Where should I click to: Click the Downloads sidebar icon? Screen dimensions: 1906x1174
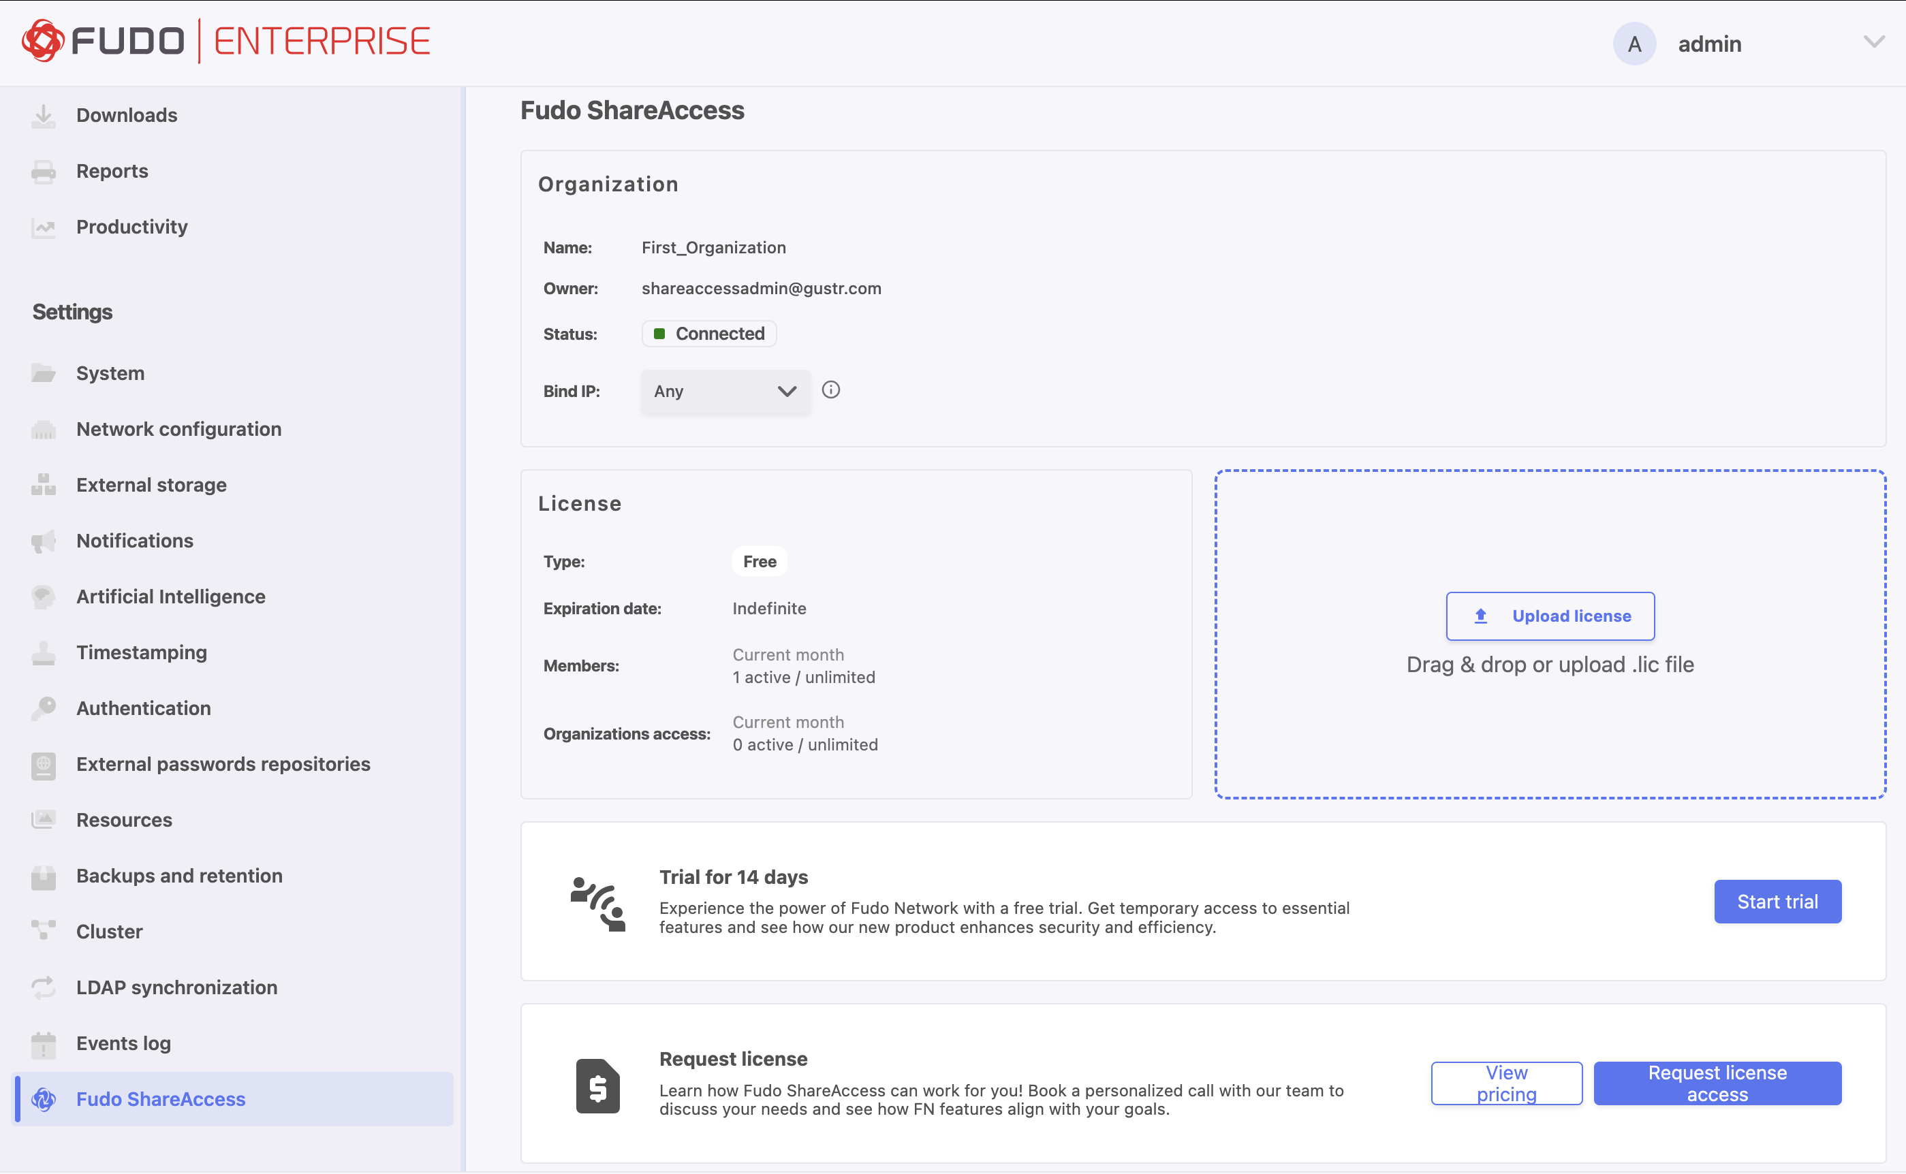click(44, 116)
